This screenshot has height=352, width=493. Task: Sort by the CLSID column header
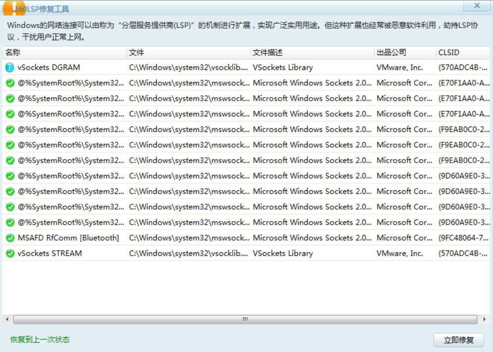[x=463, y=53]
